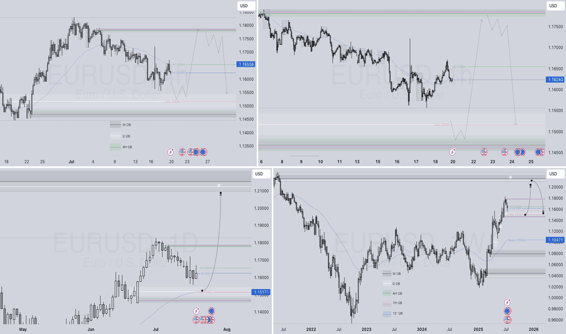
Task: Click the 1.17500 price on the 1h price axis
Action: (556, 27)
